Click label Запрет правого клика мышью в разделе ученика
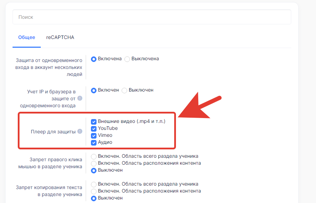 [x=50, y=163]
